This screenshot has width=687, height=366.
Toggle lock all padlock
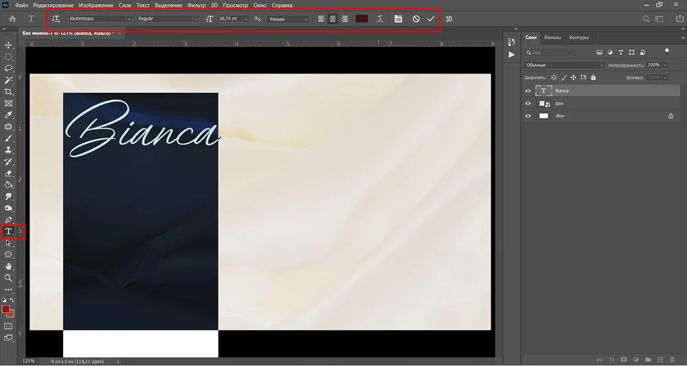coord(594,78)
